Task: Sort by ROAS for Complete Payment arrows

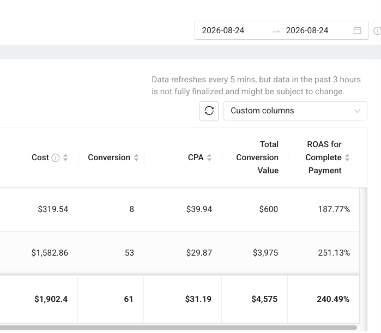Action: pyautogui.click(x=347, y=158)
